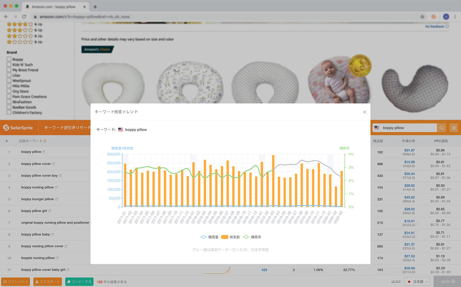Open external link icon beside 'boppy pillow baby'
461x287 pixels.
[53, 234]
